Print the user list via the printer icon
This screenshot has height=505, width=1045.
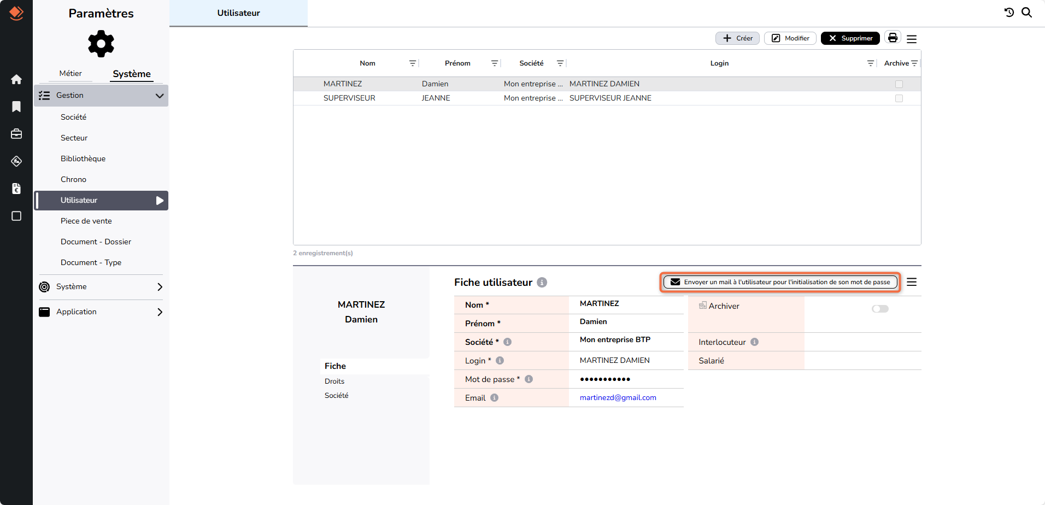pyautogui.click(x=892, y=38)
